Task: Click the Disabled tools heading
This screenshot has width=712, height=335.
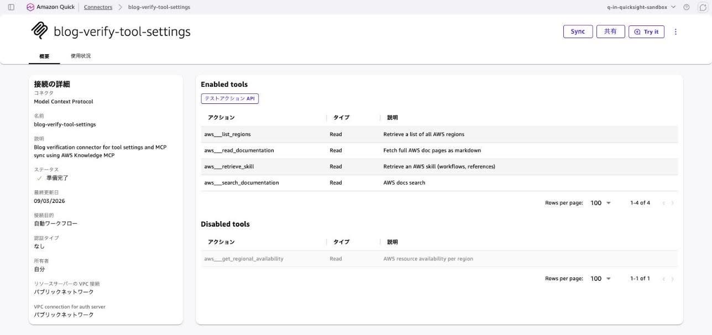Action: 225,224
